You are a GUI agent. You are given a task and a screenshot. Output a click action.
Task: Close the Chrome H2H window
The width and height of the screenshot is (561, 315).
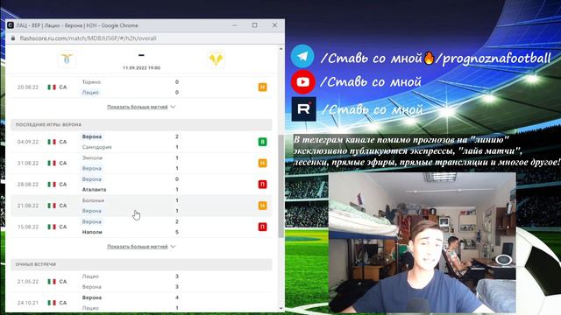tap(274, 25)
